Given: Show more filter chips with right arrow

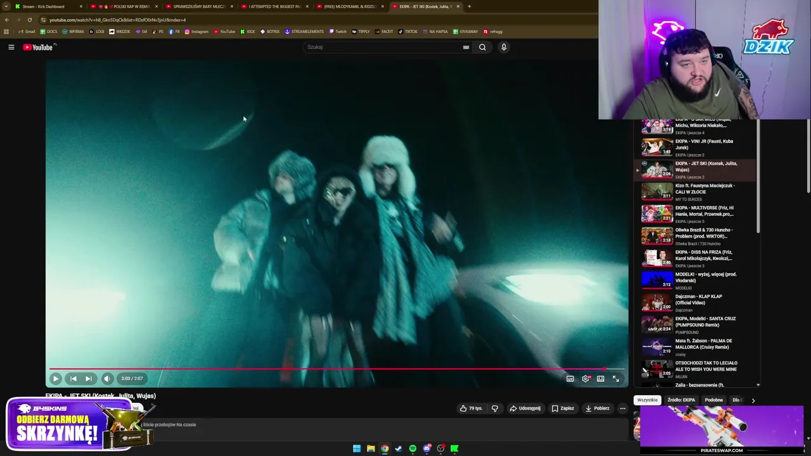Looking at the screenshot, I should point(753,400).
